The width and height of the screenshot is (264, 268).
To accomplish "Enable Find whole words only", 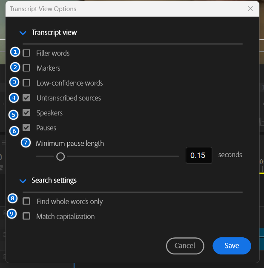I will 26,201.
